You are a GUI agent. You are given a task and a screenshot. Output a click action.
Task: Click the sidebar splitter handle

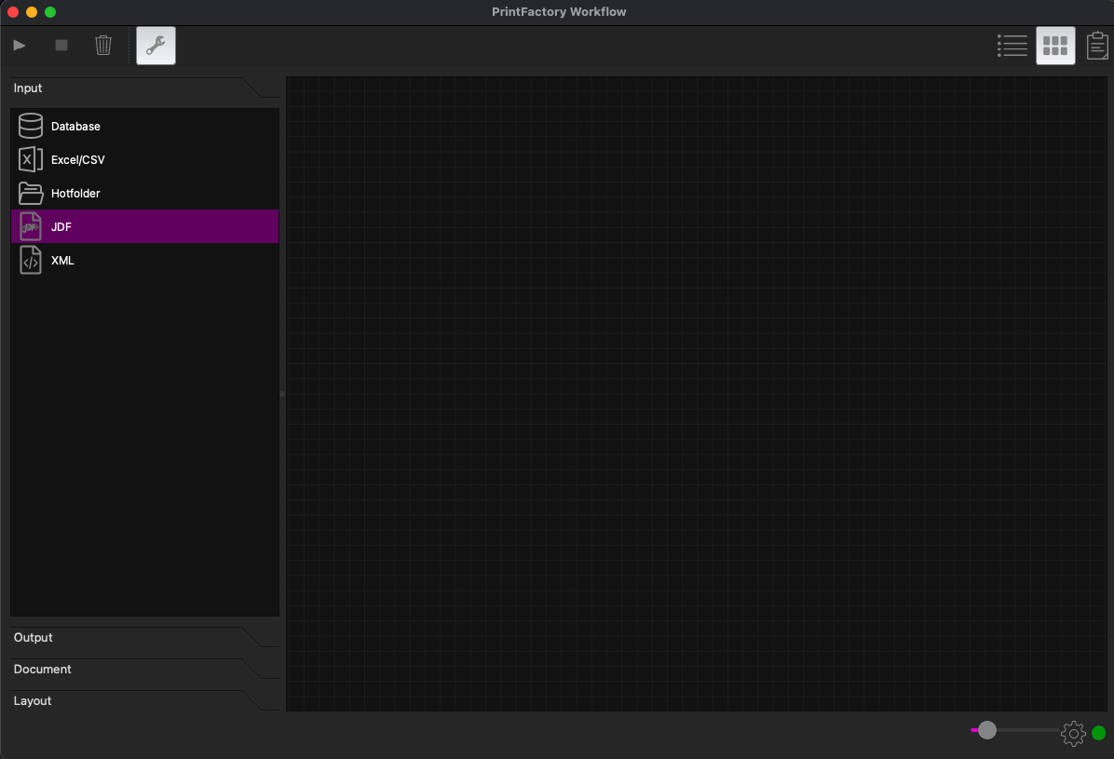coord(282,393)
